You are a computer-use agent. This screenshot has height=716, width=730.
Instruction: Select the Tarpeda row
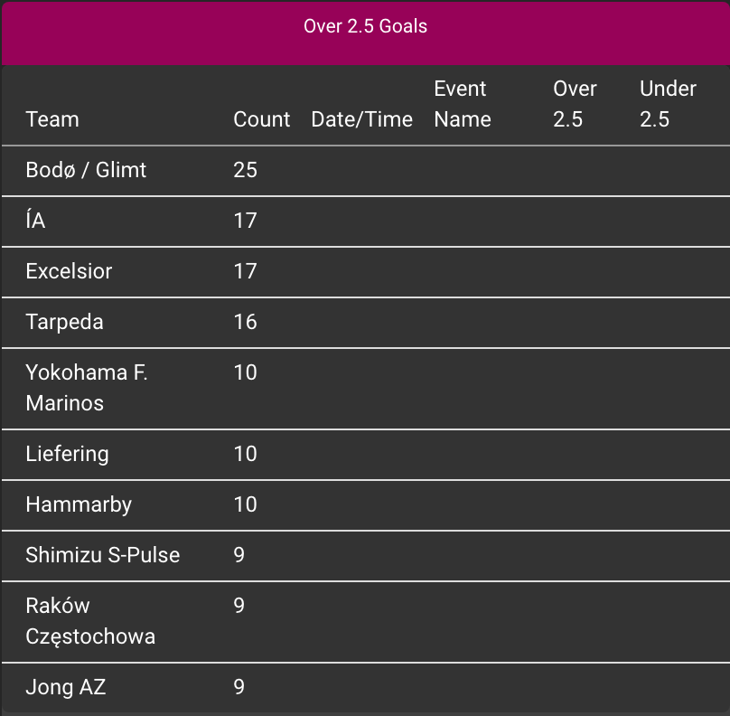coord(366,323)
